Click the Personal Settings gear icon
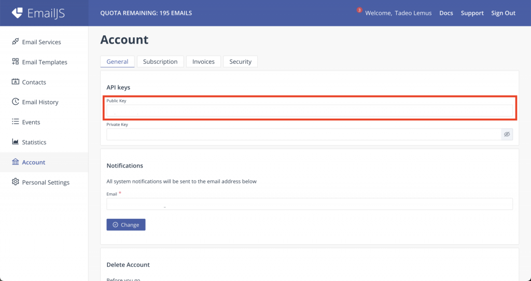This screenshot has width=531, height=281. [x=15, y=182]
